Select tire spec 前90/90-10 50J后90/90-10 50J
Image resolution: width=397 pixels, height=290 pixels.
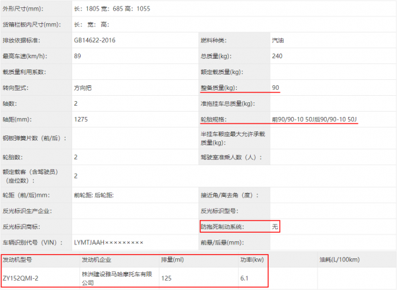[314, 120]
